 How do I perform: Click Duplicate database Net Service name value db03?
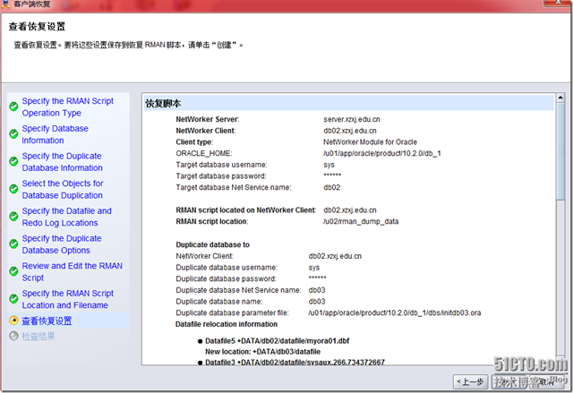(317, 290)
